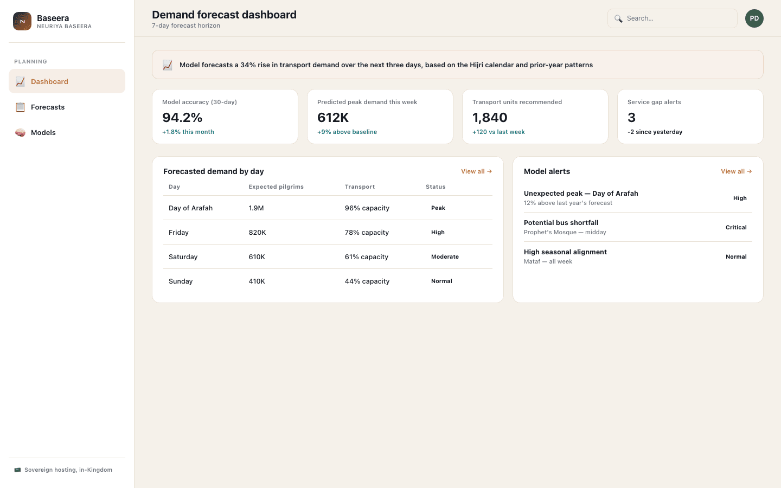Click the Expected pilgrims column header
Image resolution: width=781 pixels, height=488 pixels.
tap(276, 187)
